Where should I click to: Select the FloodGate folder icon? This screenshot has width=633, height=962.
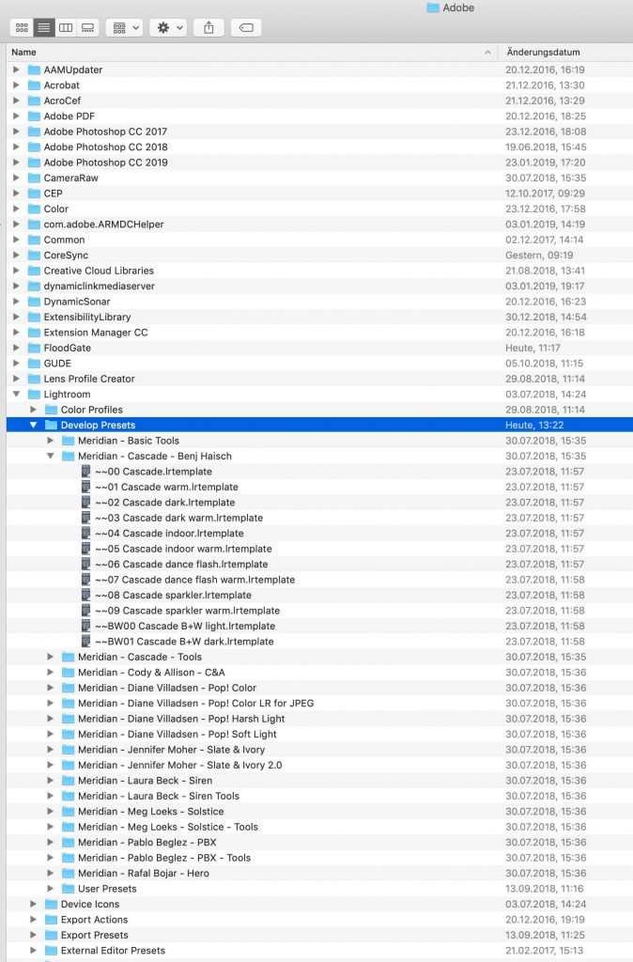(x=35, y=348)
